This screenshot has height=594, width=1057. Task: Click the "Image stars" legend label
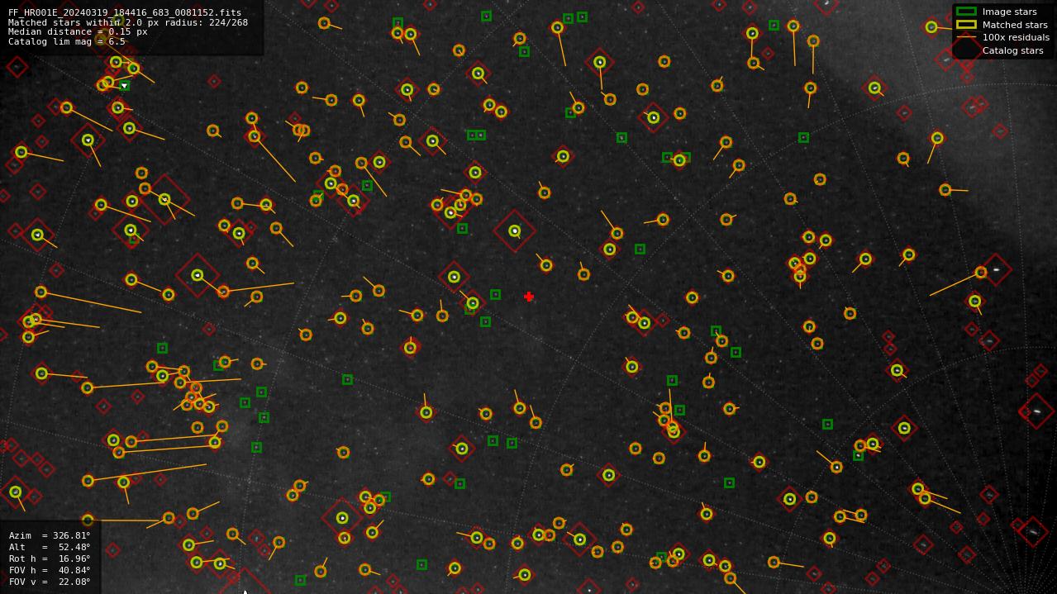tap(1009, 12)
